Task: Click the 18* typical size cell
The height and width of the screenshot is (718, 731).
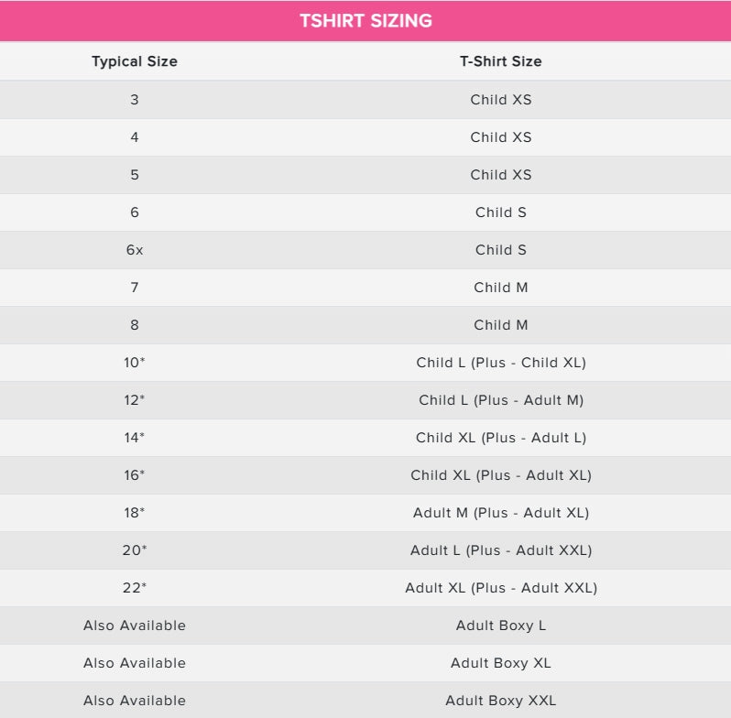Action: (x=135, y=512)
